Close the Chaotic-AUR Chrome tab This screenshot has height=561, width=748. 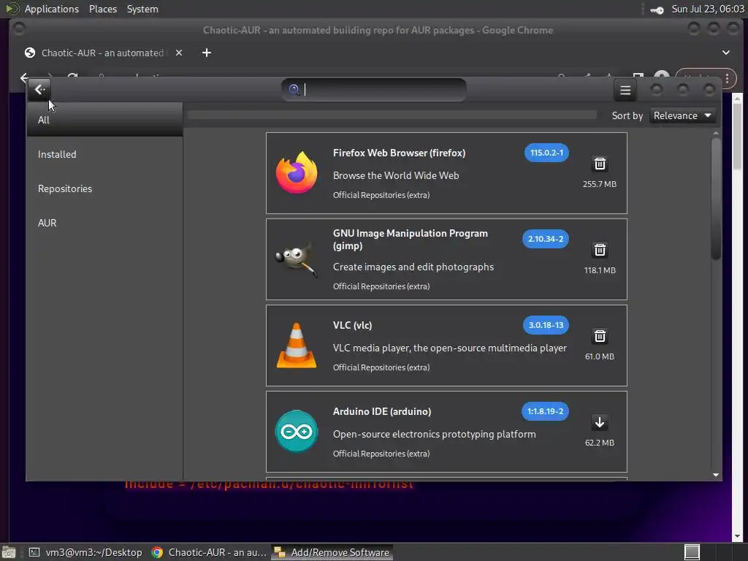(x=178, y=53)
